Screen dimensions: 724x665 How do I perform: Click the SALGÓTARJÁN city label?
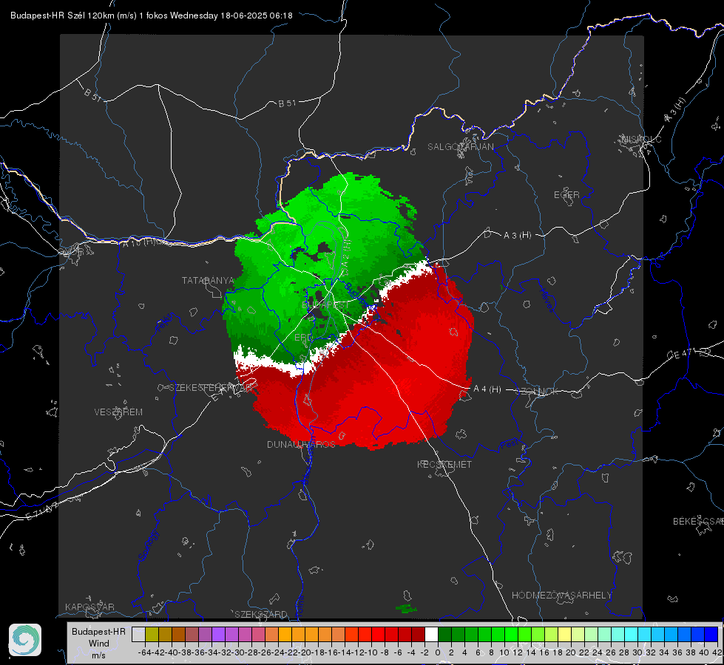tap(460, 147)
